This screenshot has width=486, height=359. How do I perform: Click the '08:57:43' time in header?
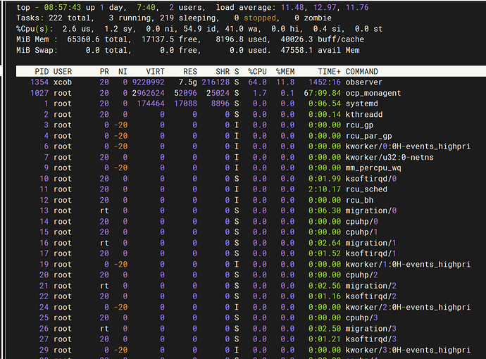point(62,8)
